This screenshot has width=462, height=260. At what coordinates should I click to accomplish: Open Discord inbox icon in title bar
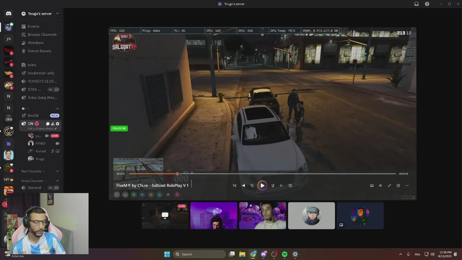point(417,4)
